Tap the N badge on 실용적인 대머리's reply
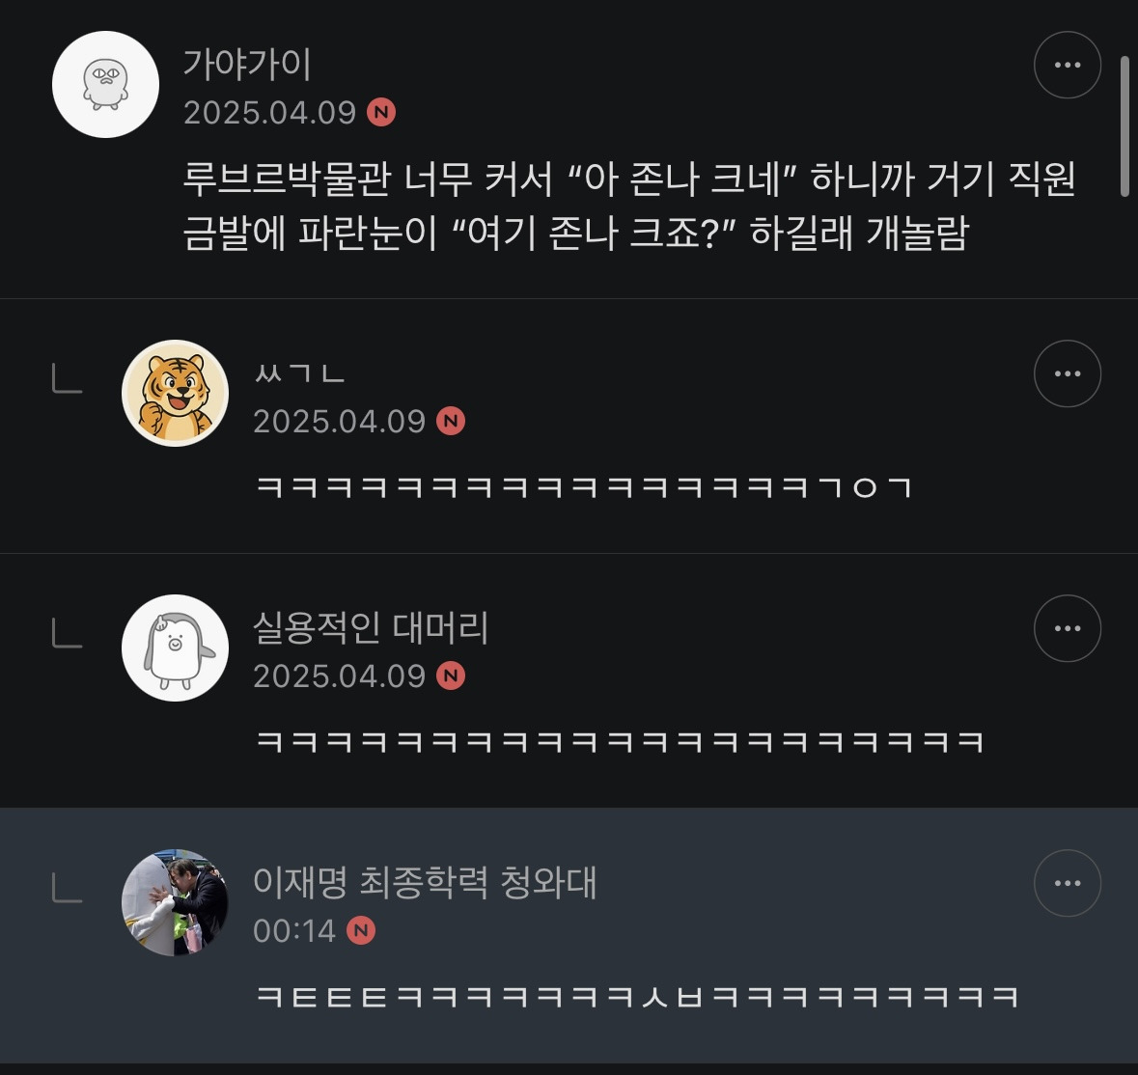Screen dimensions: 1138x1075 click(x=451, y=676)
